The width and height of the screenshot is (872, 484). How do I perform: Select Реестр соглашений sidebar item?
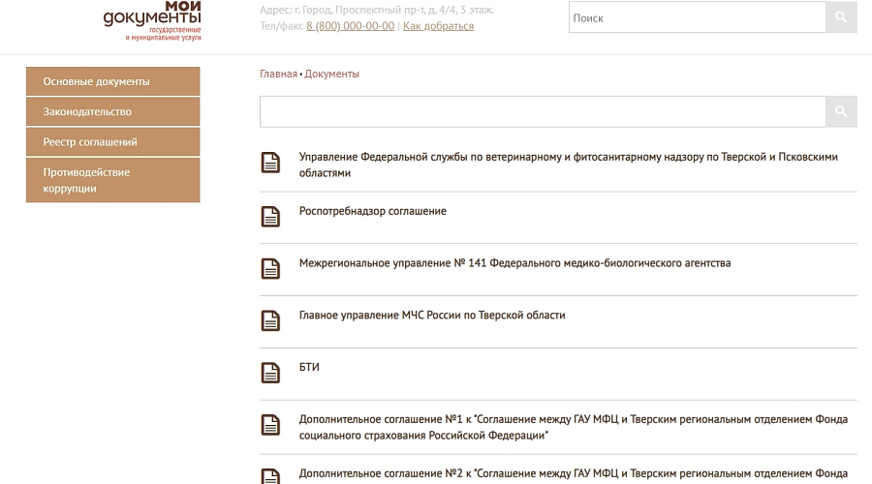point(113,141)
